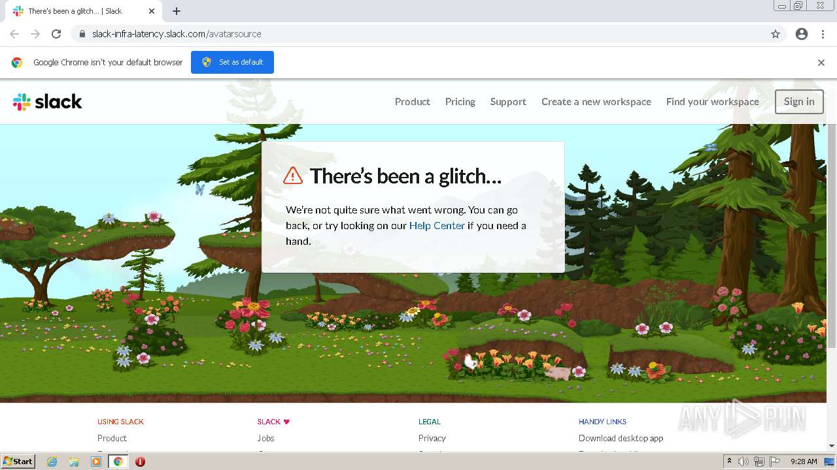Dismiss the default browser notification bar

pyautogui.click(x=821, y=63)
